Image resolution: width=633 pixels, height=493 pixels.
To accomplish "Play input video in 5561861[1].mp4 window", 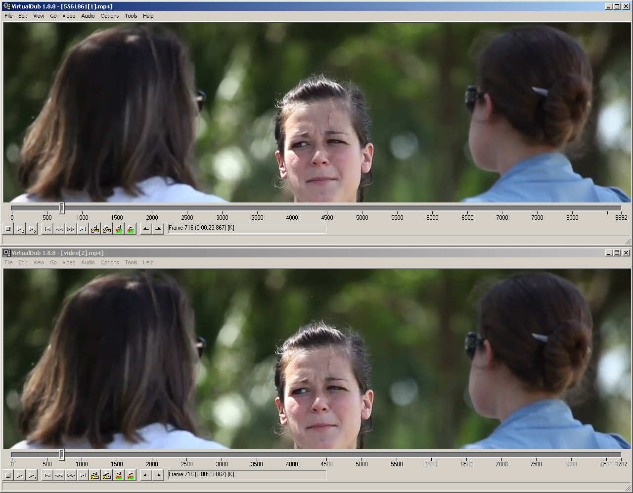I will [x=20, y=229].
